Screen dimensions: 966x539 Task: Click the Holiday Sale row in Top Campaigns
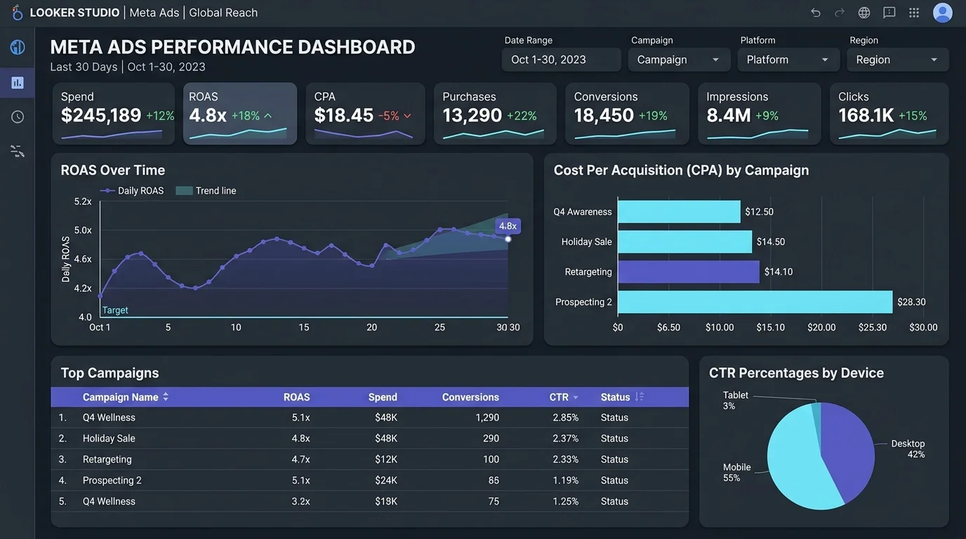click(369, 439)
